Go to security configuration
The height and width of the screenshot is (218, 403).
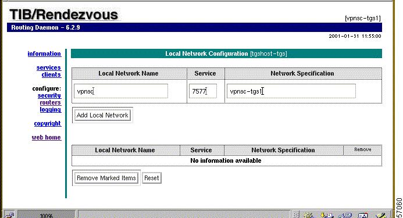click(49, 95)
